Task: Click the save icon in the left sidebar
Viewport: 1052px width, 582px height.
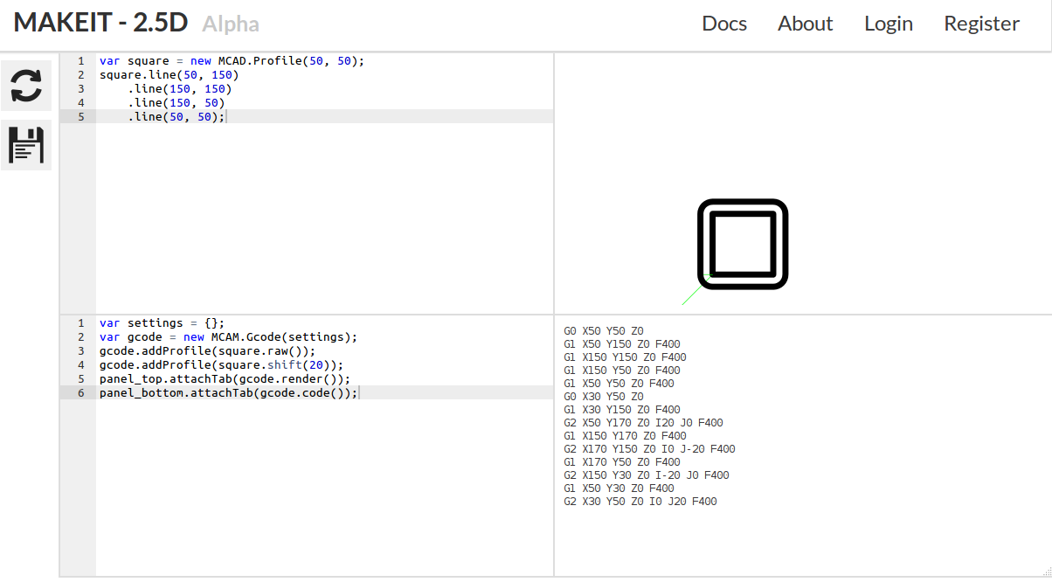Action: [25, 145]
